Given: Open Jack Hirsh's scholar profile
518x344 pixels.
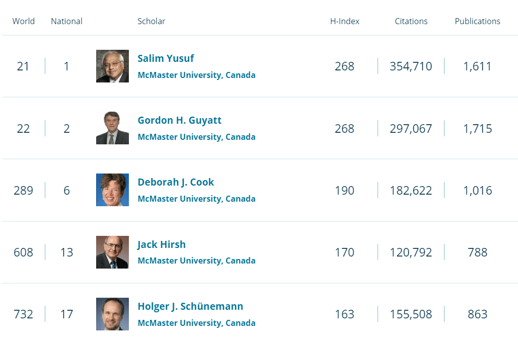Looking at the screenshot, I should [x=162, y=244].
